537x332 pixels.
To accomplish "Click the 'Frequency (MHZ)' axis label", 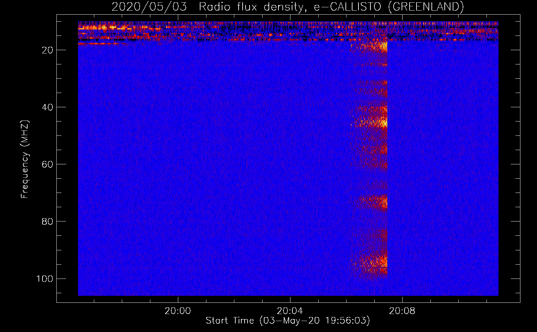I will [25, 159].
